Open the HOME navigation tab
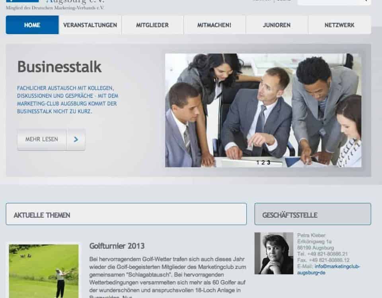This screenshot has width=382, height=298. point(32,25)
